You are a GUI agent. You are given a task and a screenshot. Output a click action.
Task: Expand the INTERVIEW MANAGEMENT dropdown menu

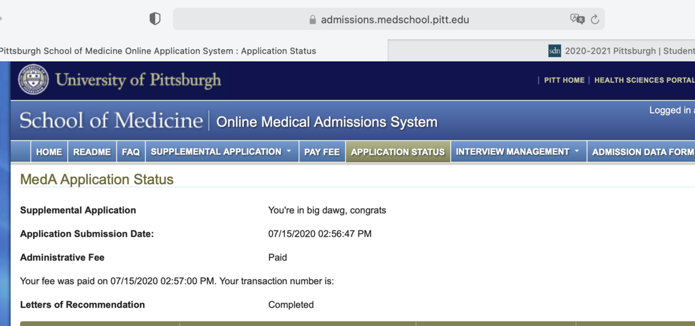pyautogui.click(x=518, y=151)
